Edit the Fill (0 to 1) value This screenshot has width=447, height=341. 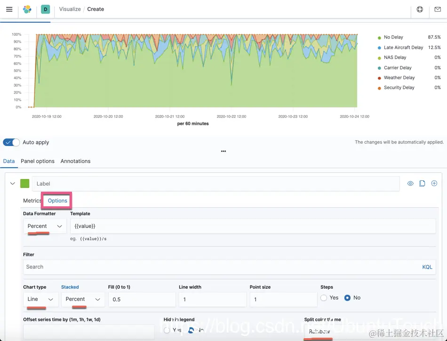tap(142, 300)
